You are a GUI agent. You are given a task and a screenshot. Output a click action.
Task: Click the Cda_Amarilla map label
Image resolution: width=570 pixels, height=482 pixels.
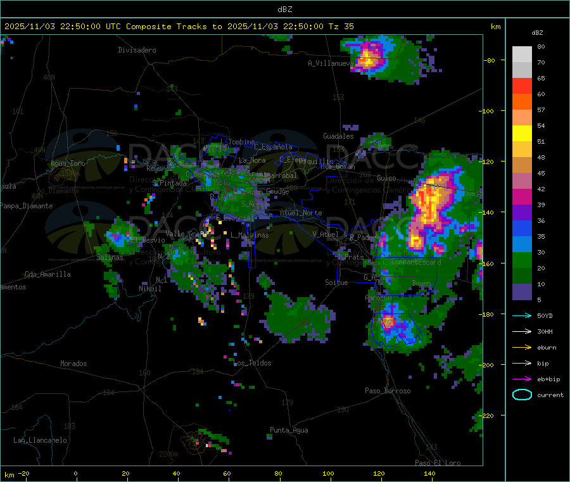(47, 274)
